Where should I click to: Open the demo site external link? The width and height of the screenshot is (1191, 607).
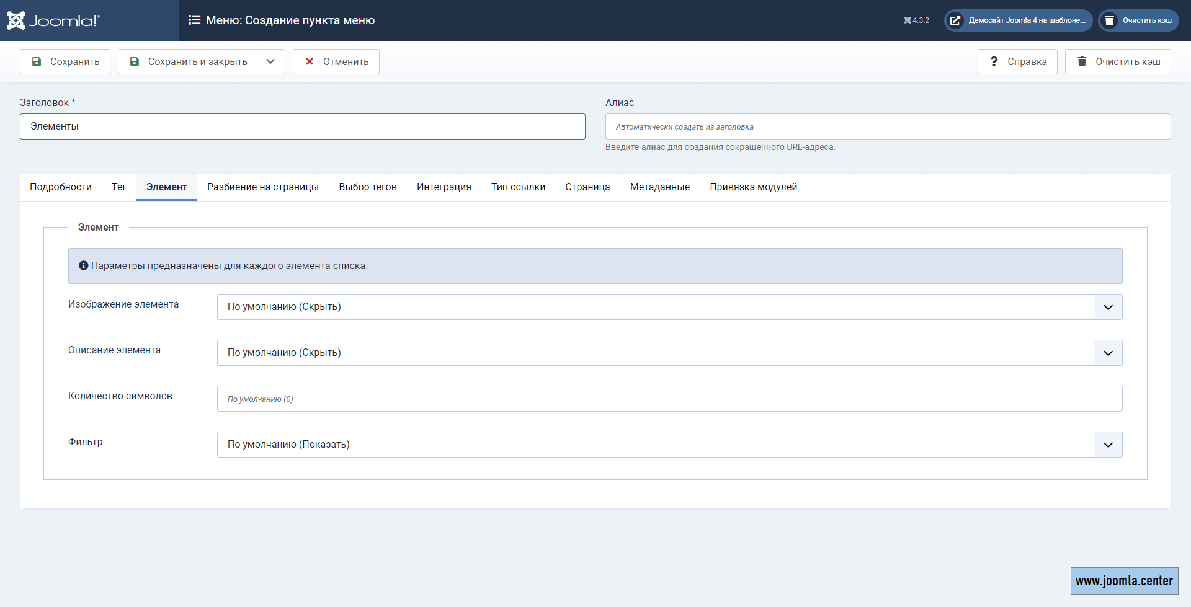[1018, 20]
